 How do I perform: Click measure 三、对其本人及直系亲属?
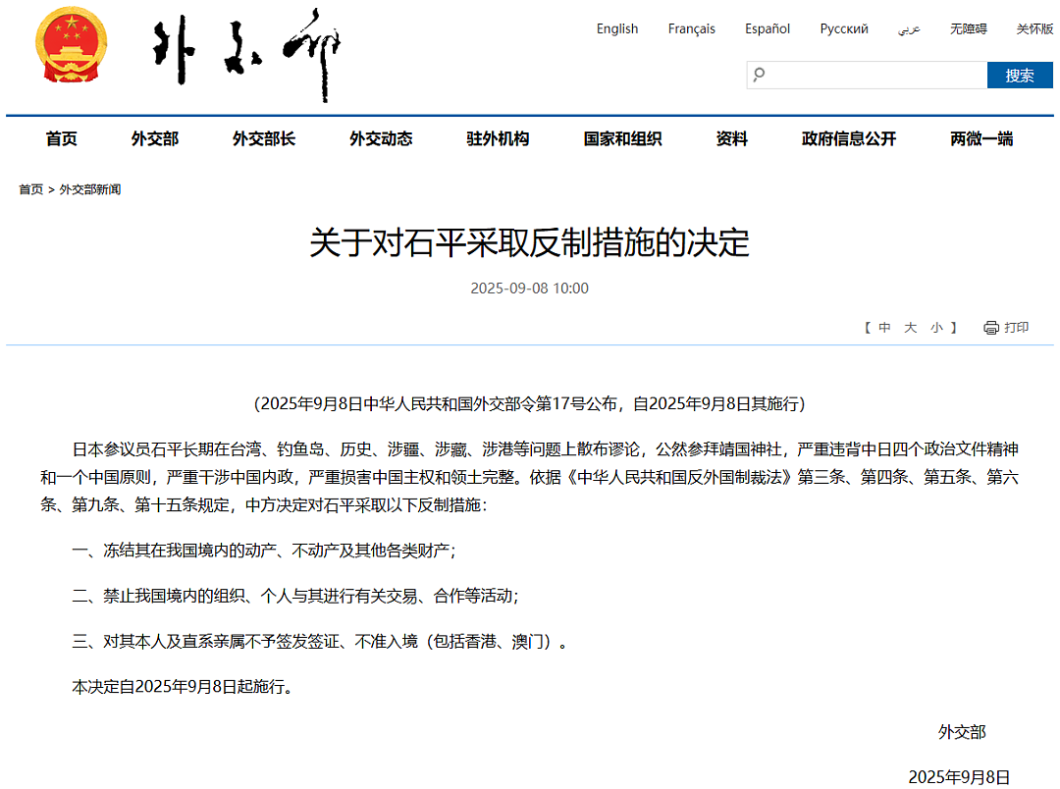320,642
